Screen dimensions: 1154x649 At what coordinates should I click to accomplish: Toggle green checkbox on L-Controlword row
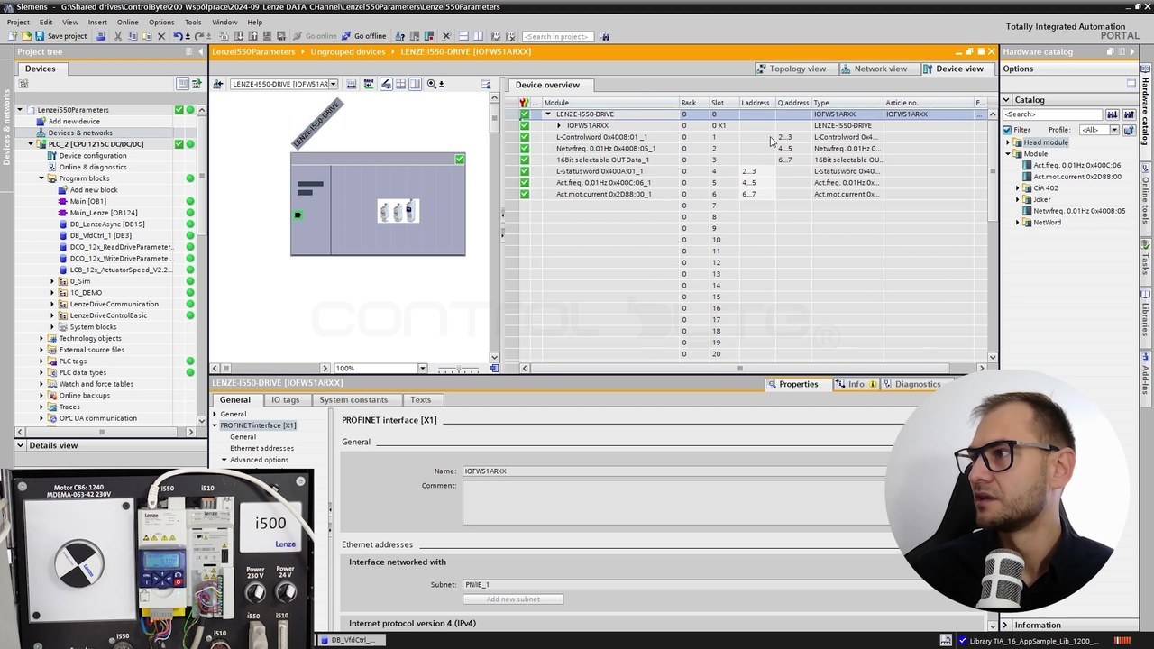(524, 137)
